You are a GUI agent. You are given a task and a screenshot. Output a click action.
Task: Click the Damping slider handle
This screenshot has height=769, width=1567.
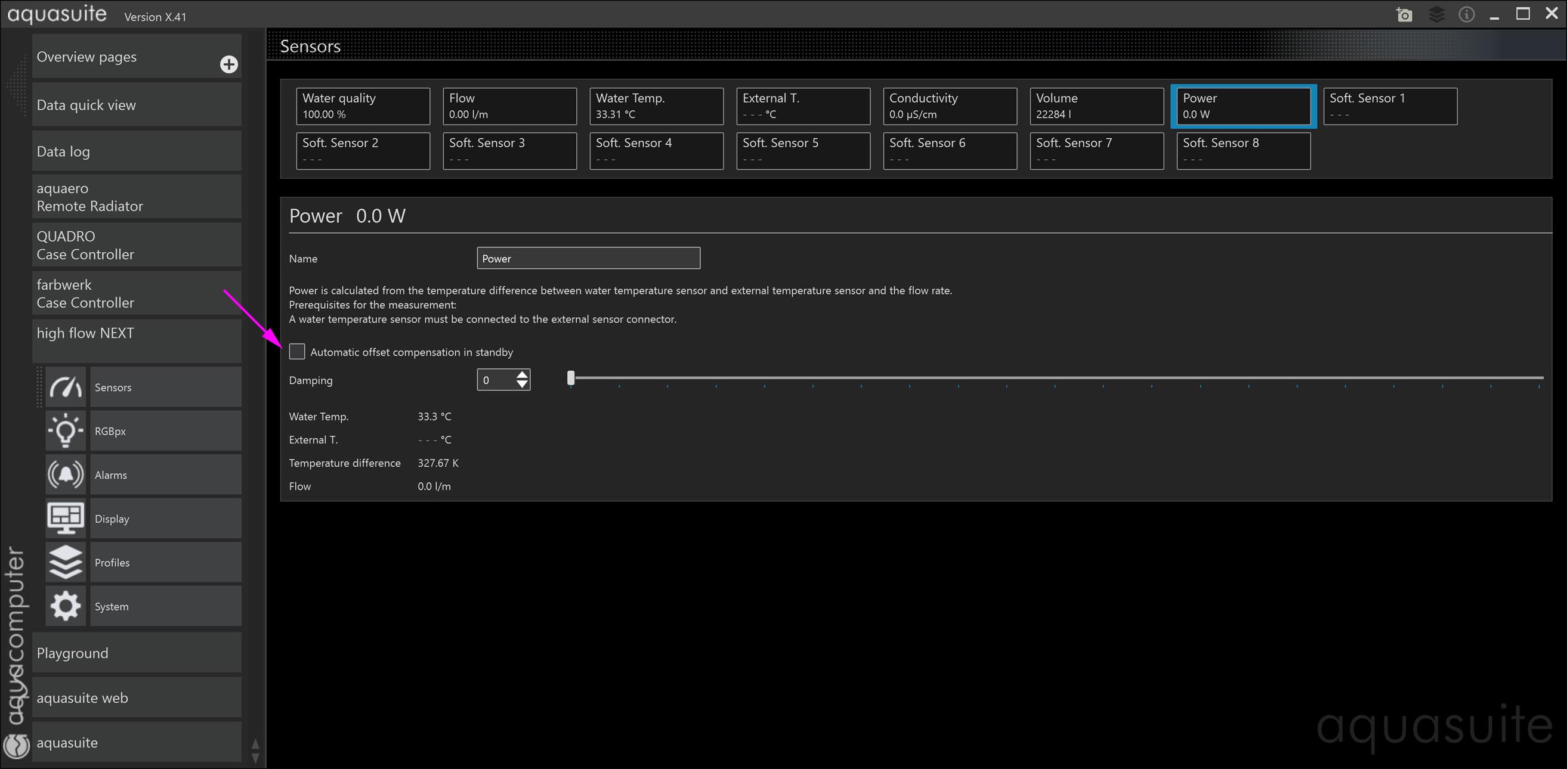[571, 378]
